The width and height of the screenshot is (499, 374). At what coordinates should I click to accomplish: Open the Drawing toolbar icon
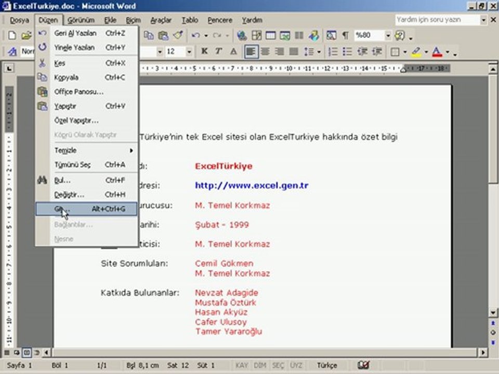point(314,35)
